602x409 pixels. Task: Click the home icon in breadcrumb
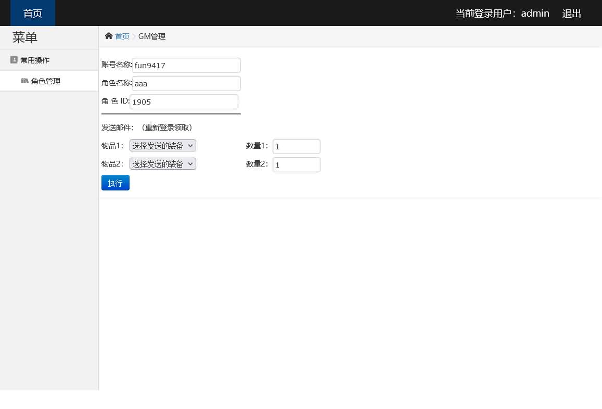tap(109, 36)
